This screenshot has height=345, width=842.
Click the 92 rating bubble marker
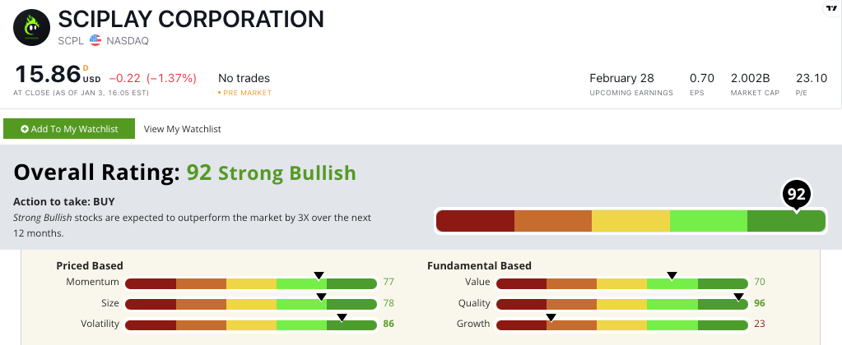click(797, 194)
